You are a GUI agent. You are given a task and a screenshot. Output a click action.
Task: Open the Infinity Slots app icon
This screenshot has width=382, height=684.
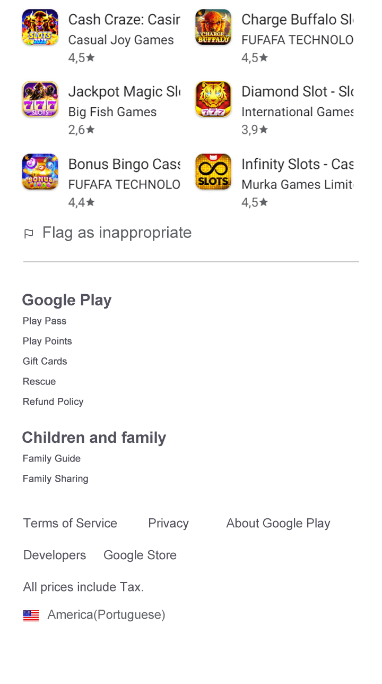point(213,172)
